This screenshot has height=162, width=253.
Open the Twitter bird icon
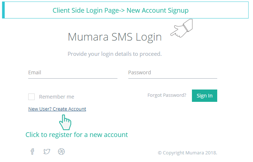47,151
